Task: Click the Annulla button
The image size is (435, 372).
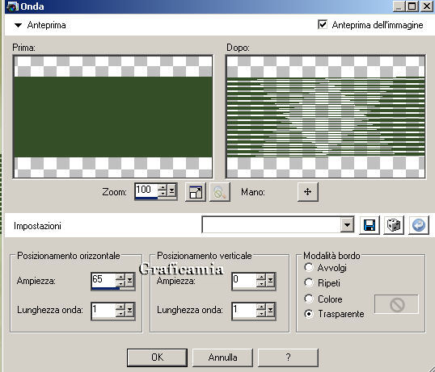Action: pos(223,357)
